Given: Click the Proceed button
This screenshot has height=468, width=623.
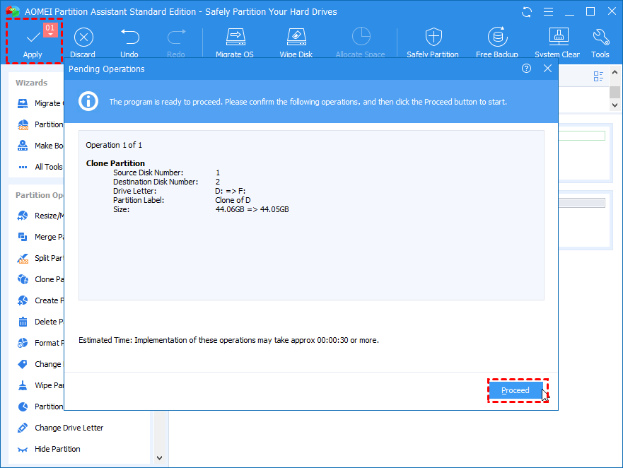Looking at the screenshot, I should click(x=516, y=390).
